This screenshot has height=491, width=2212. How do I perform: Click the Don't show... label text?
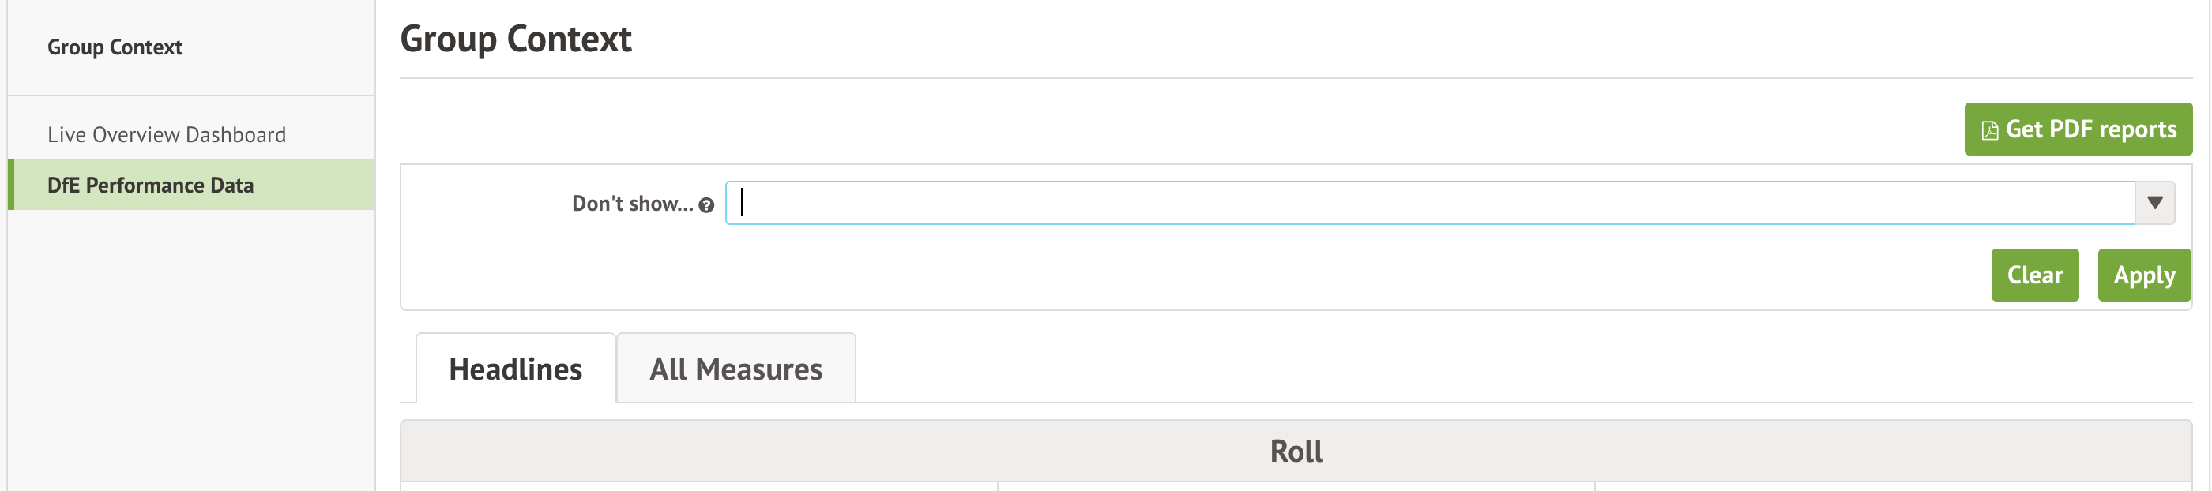tap(632, 204)
